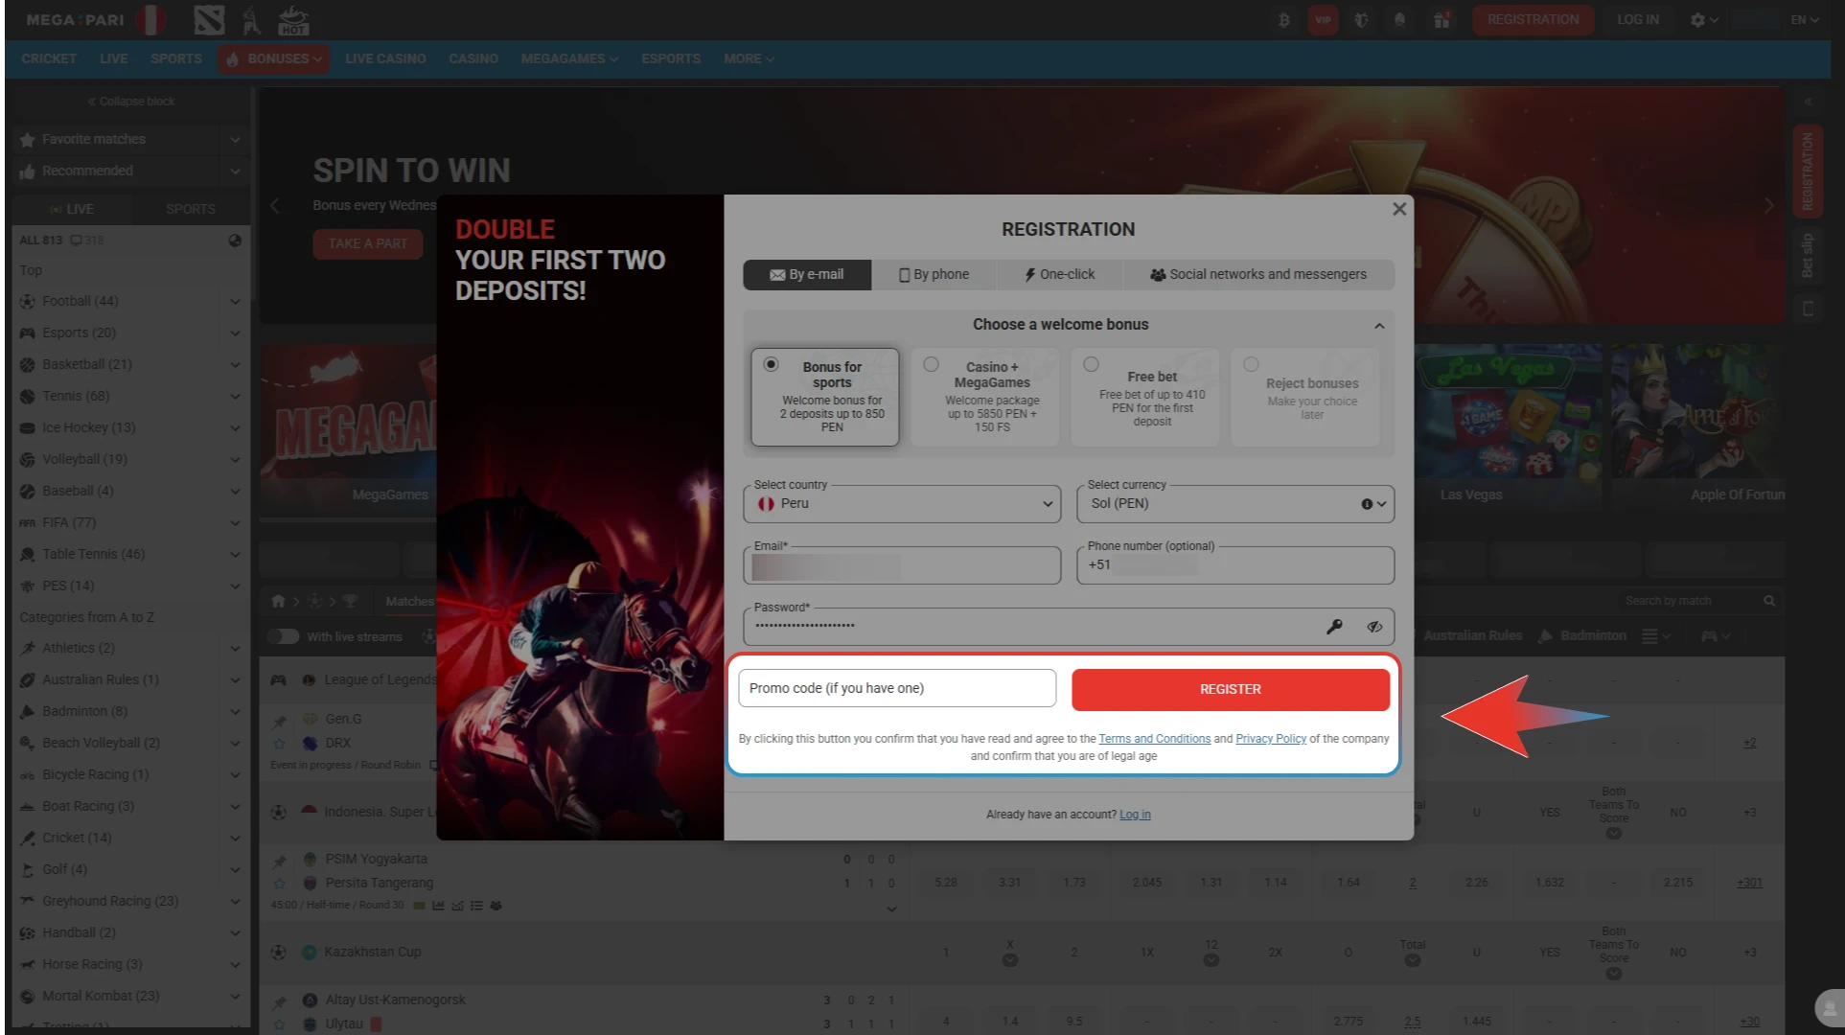Click the Phone number input field
Screen dimensions: 1845x1035
[1235, 565]
